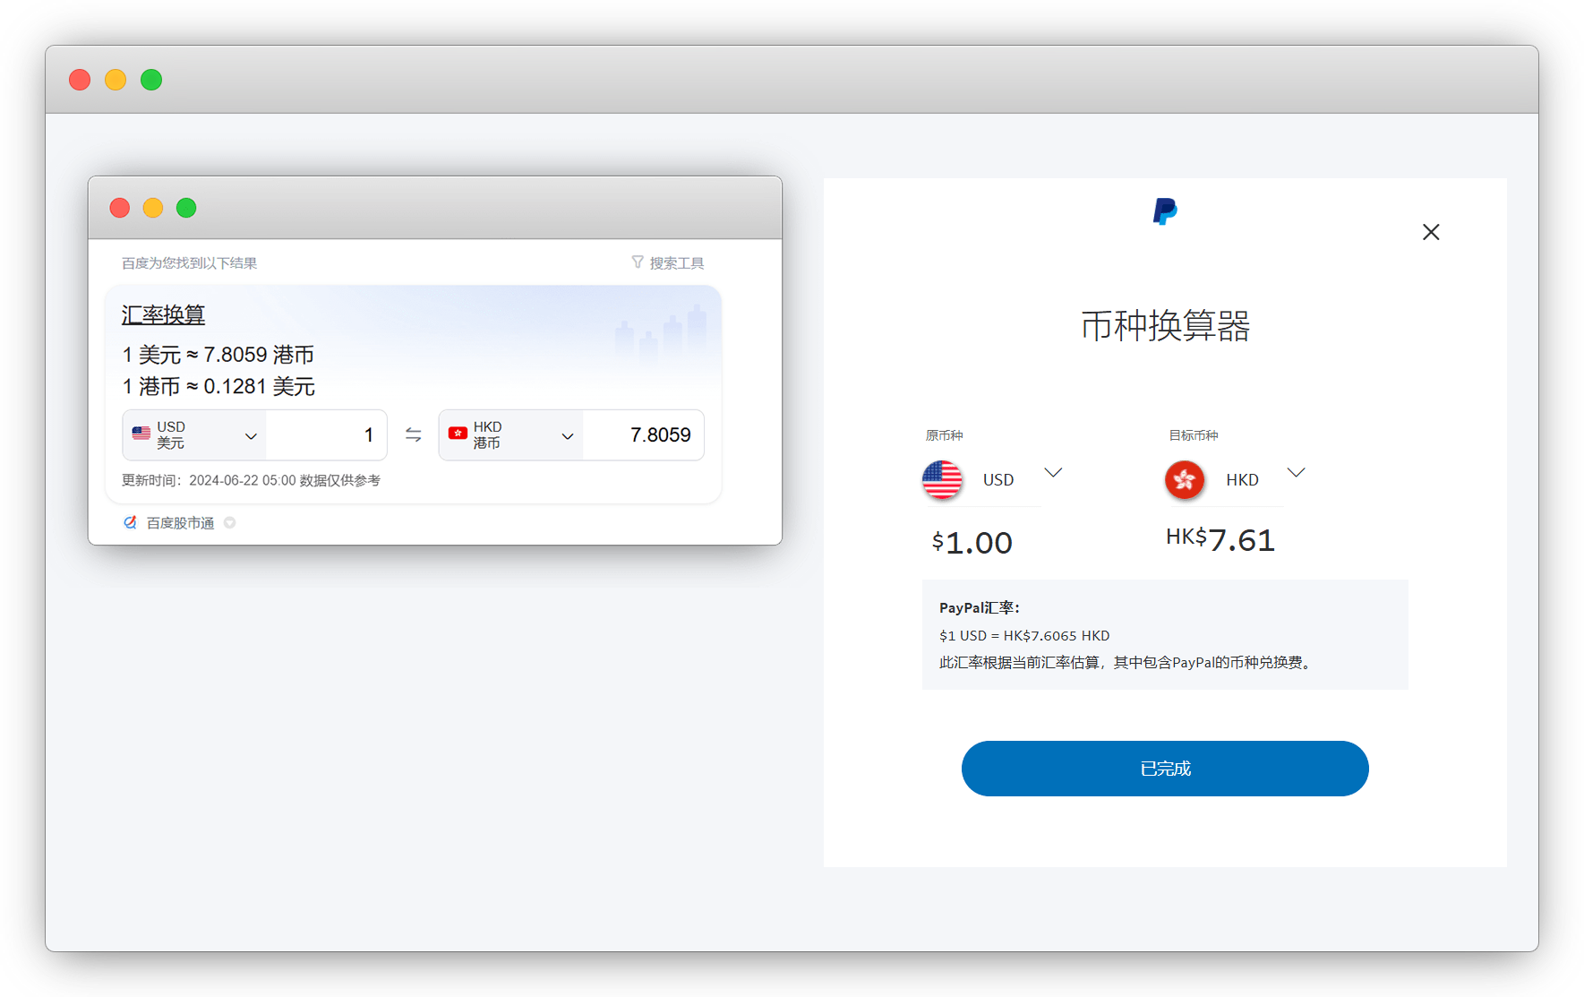Expand the PayPal HKD target currency dropdown
Image resolution: width=1584 pixels, height=997 pixels.
pos(1296,472)
